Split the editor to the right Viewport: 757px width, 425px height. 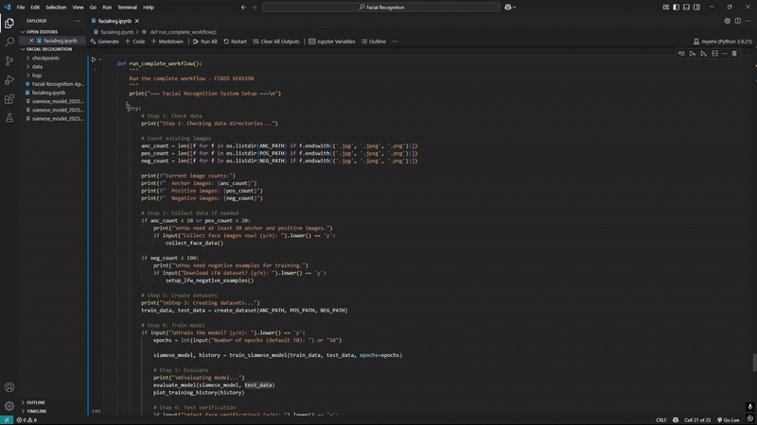point(738,21)
